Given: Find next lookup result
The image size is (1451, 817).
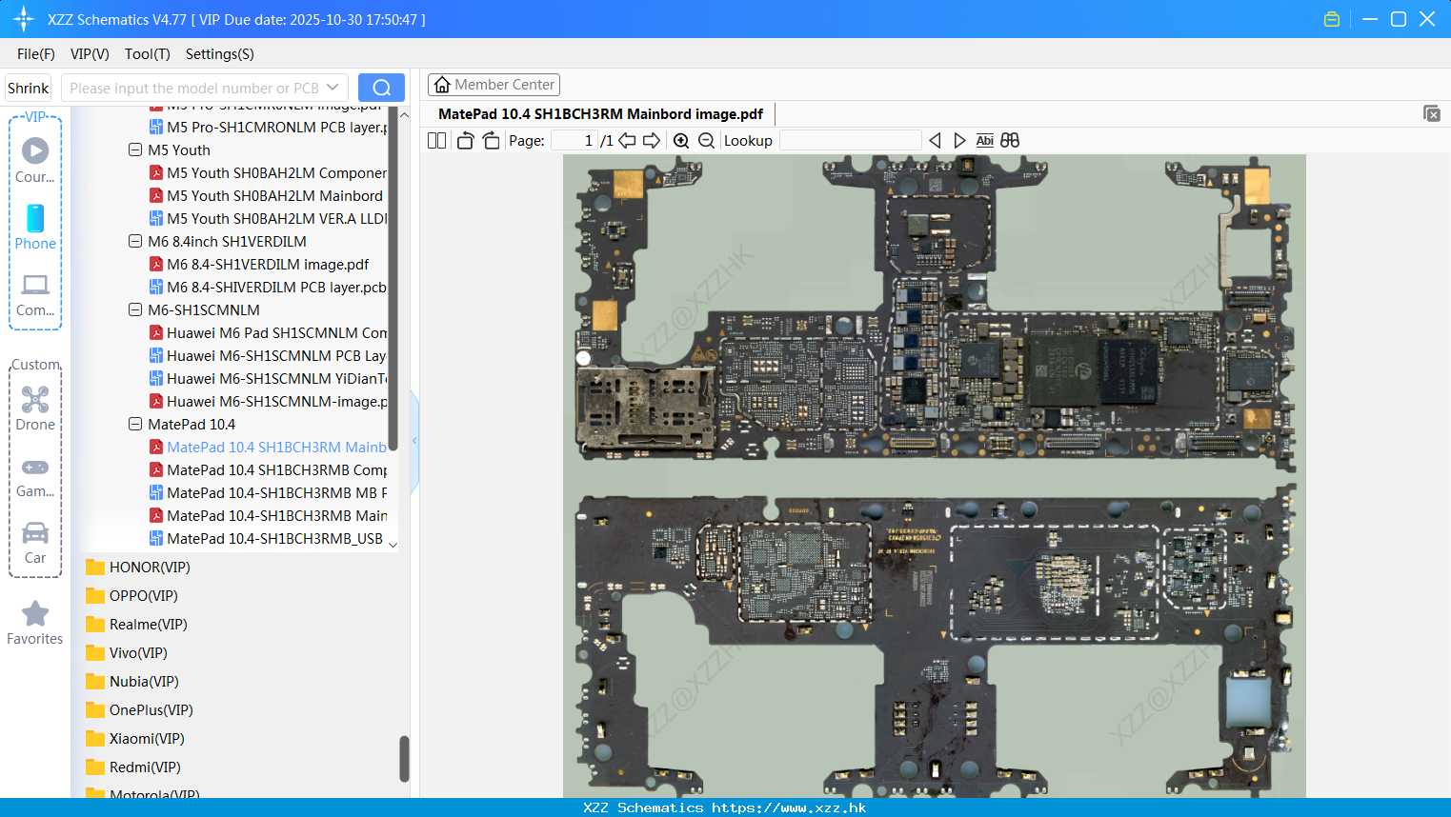Looking at the screenshot, I should (x=959, y=141).
